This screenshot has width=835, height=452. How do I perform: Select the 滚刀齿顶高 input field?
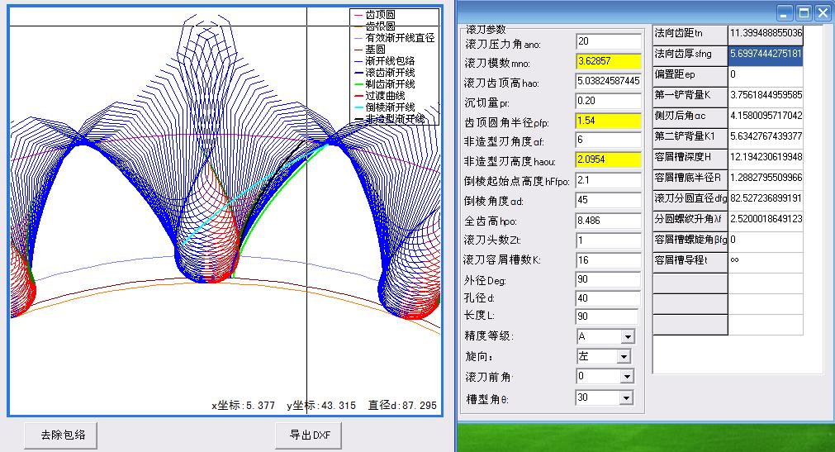pos(609,81)
